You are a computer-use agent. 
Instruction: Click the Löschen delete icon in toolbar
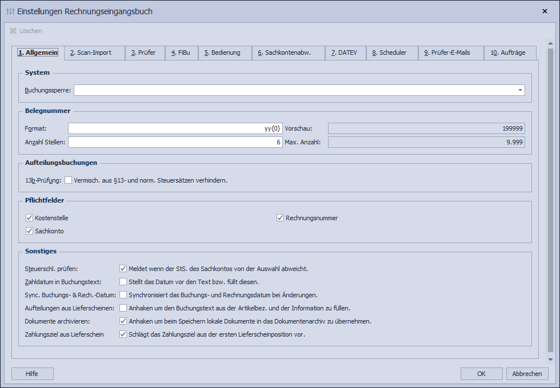[x=13, y=31]
